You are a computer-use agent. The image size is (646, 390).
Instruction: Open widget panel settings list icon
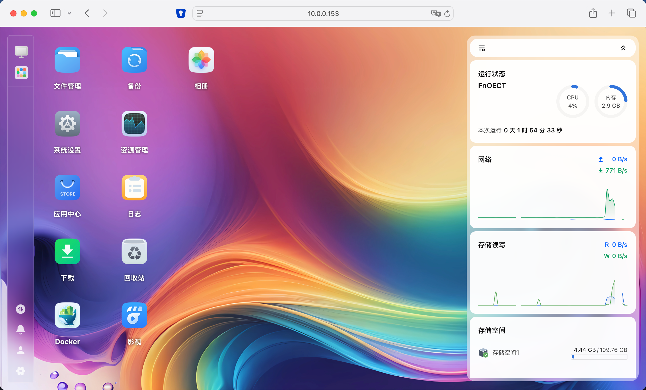pyautogui.click(x=482, y=48)
